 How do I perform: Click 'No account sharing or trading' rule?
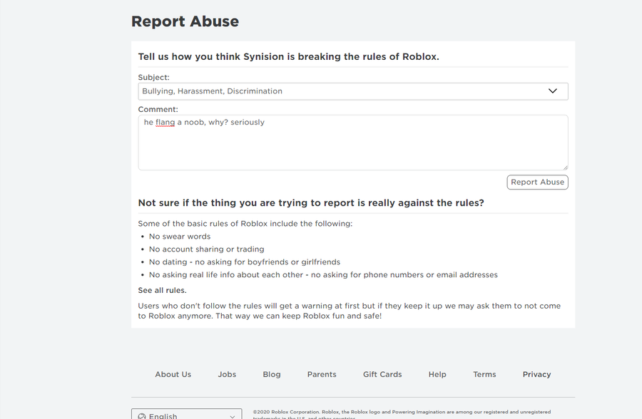[206, 249]
